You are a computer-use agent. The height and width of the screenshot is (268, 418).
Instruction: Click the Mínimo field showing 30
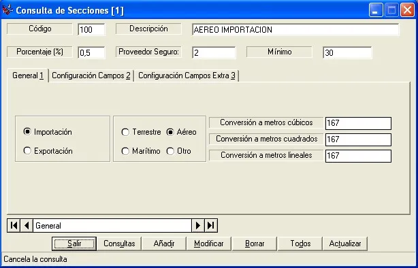click(x=347, y=52)
